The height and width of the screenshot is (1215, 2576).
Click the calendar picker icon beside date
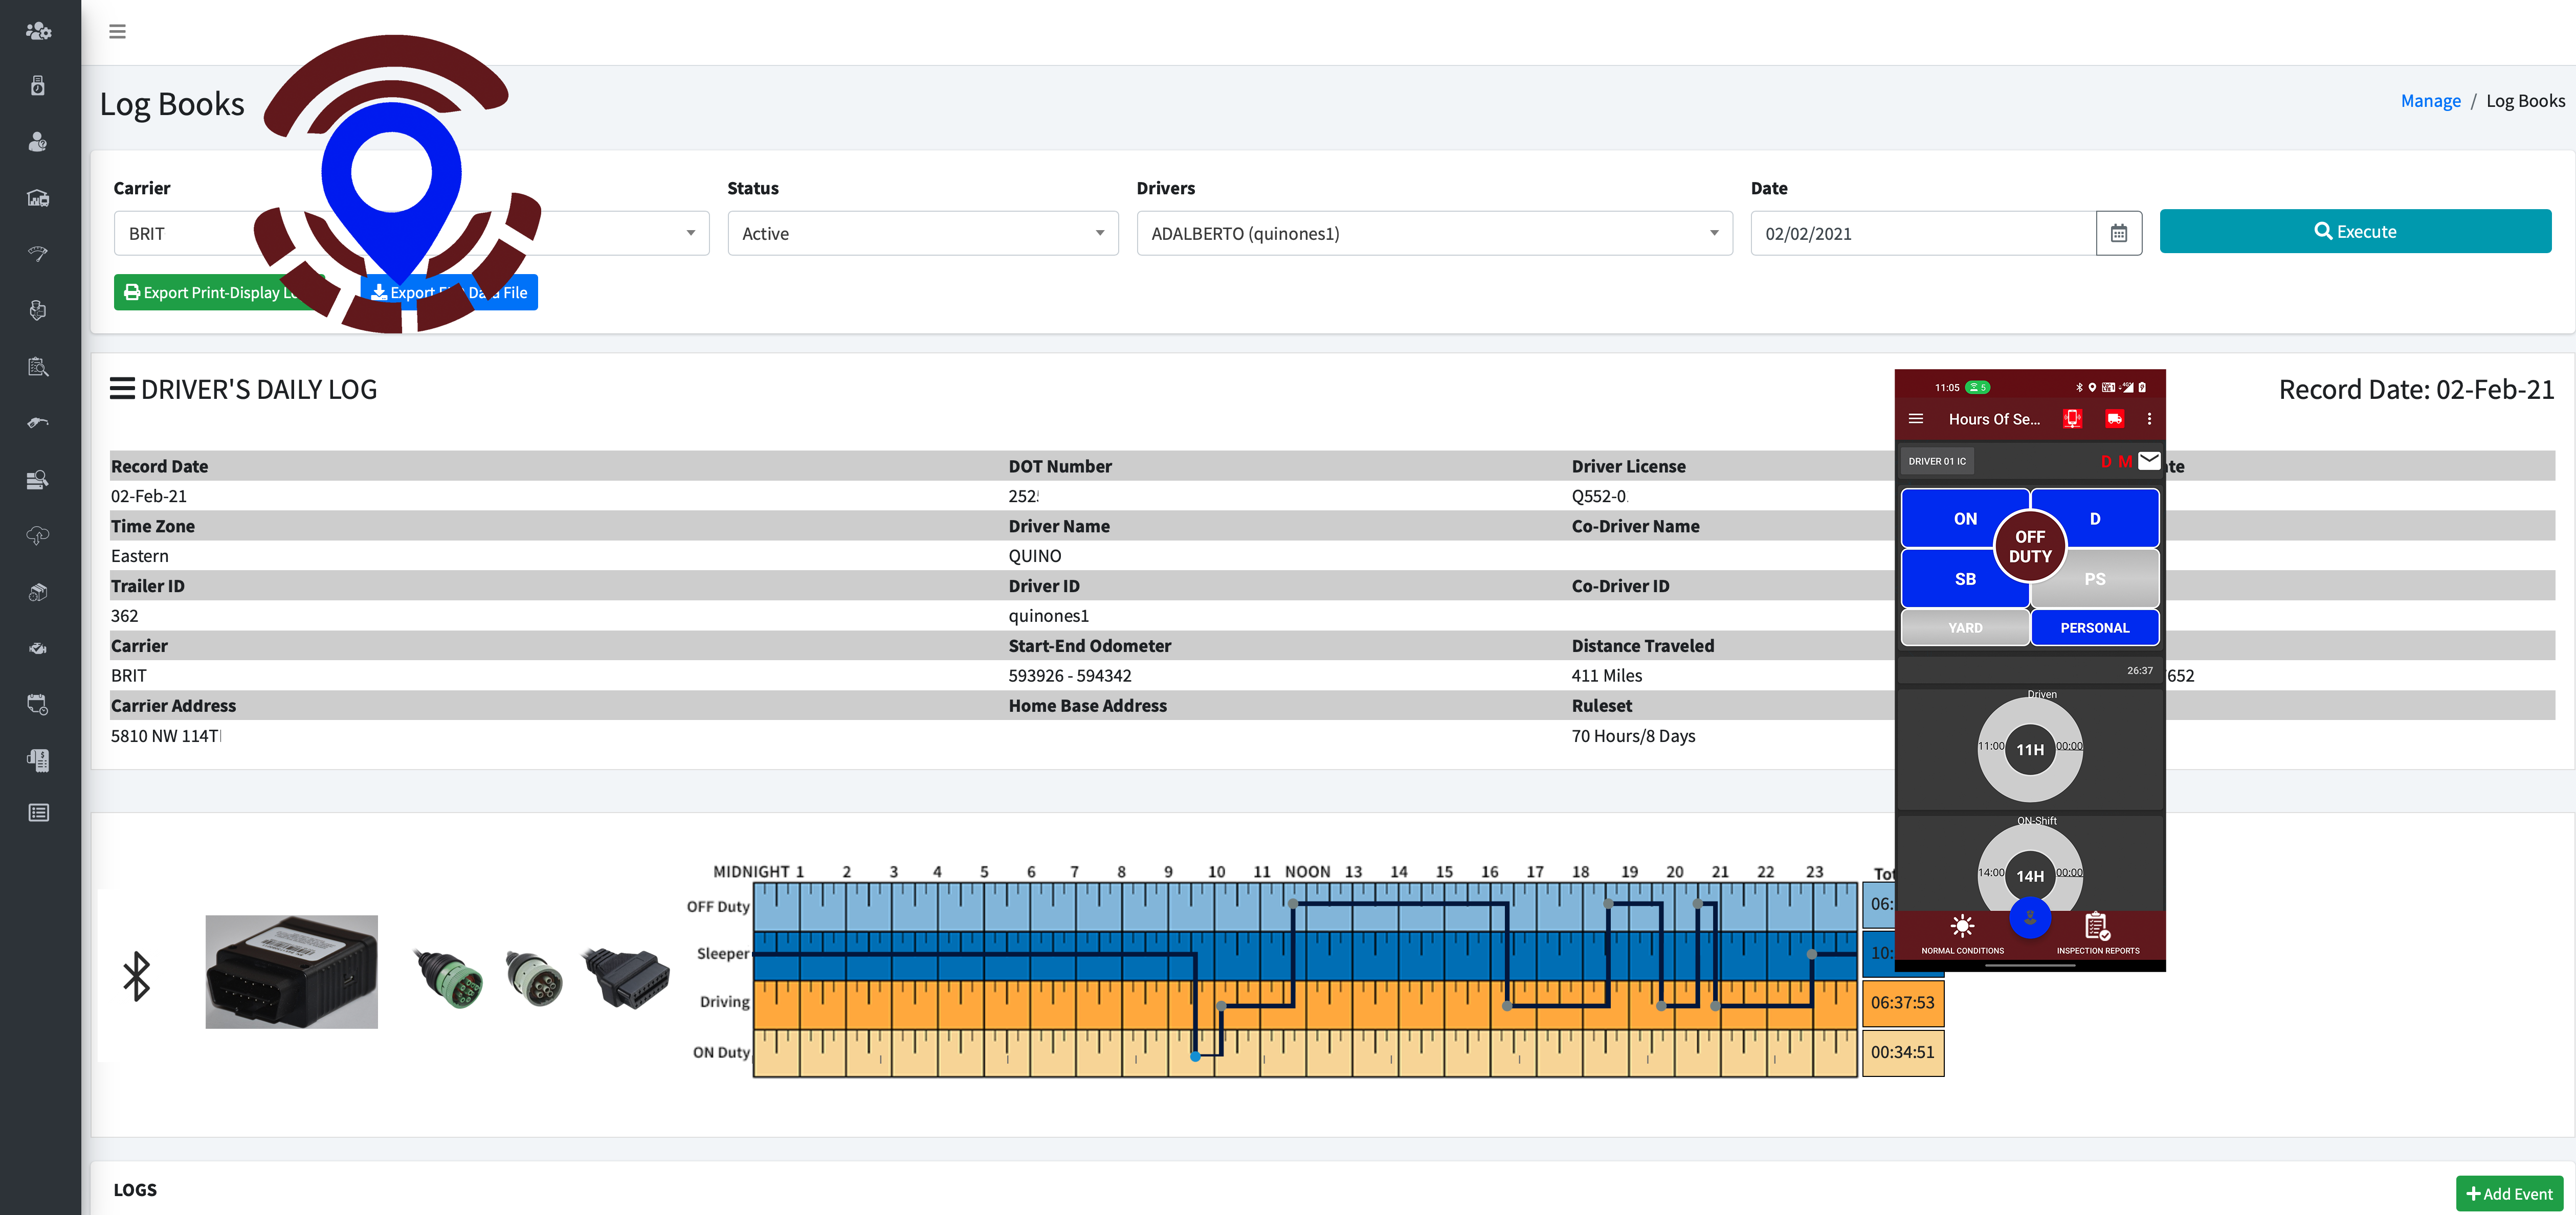[x=2118, y=233]
